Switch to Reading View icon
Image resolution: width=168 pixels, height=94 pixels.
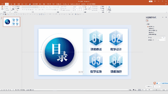pos(146,90)
